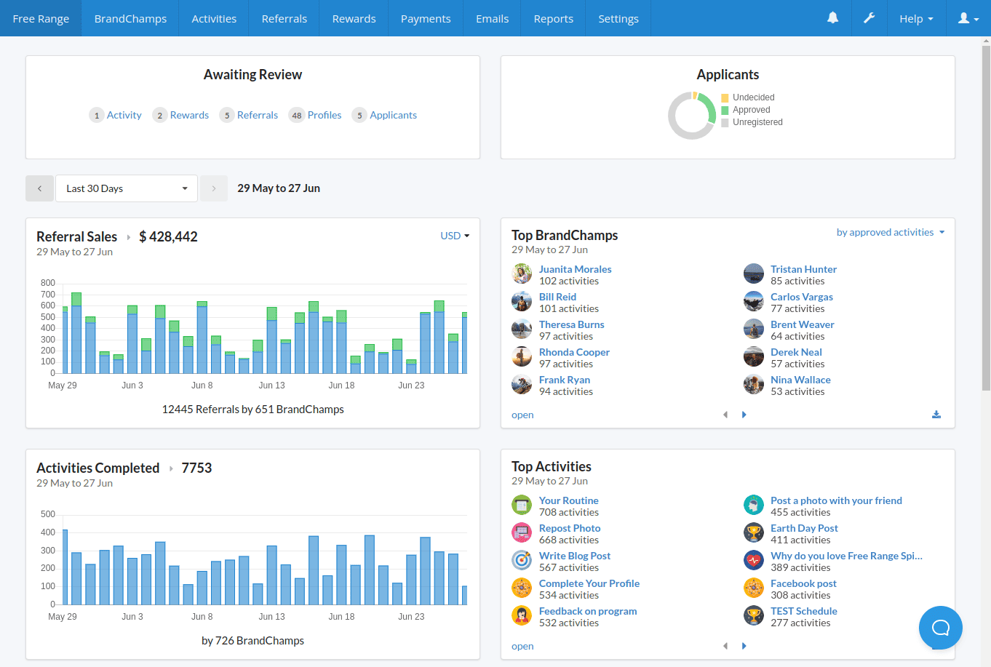Click the wrench tools icon

(x=869, y=18)
